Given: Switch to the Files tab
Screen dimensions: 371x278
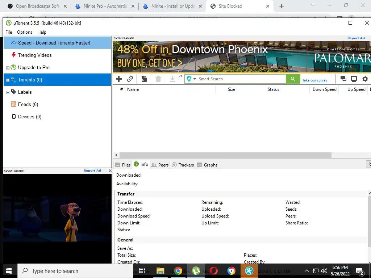Looking at the screenshot, I should point(123,165).
